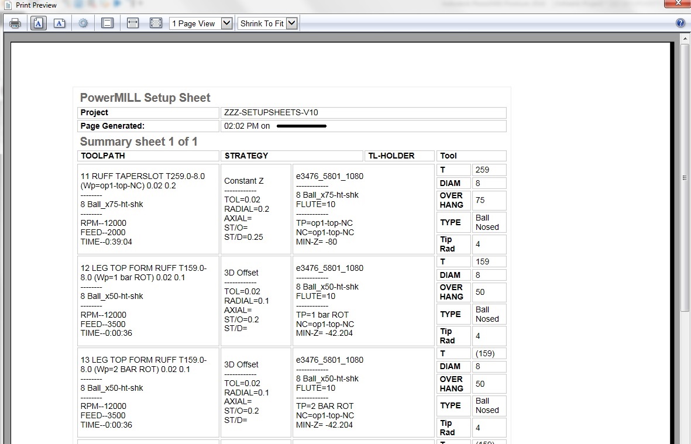Switch to full width view
Image resolution: width=691 pixels, height=444 pixels.
(133, 23)
